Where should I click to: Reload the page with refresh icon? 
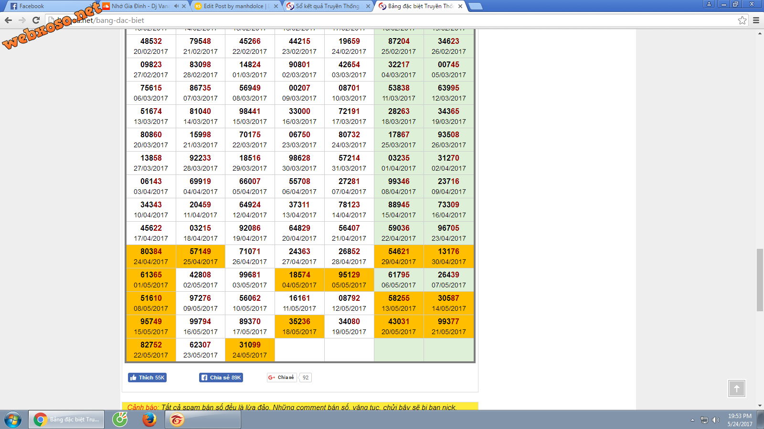click(x=36, y=20)
